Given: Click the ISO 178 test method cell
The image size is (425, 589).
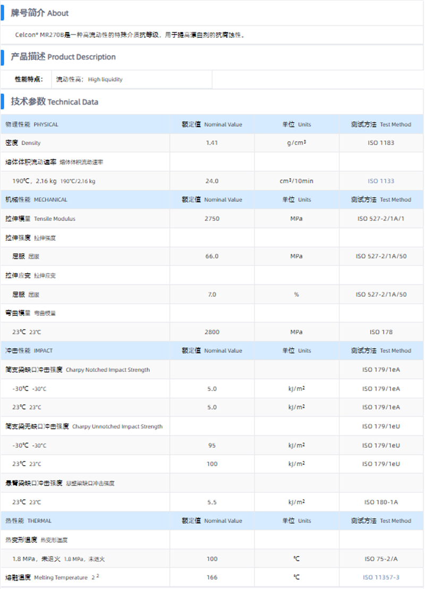Looking at the screenshot, I should 381,332.
